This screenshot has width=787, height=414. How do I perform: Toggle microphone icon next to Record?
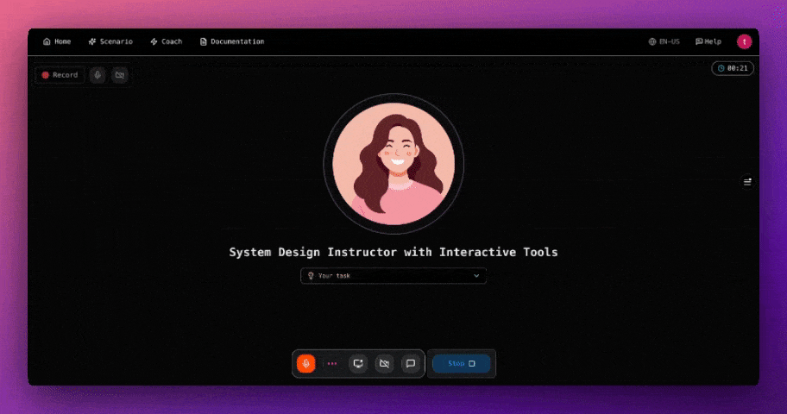click(x=98, y=75)
